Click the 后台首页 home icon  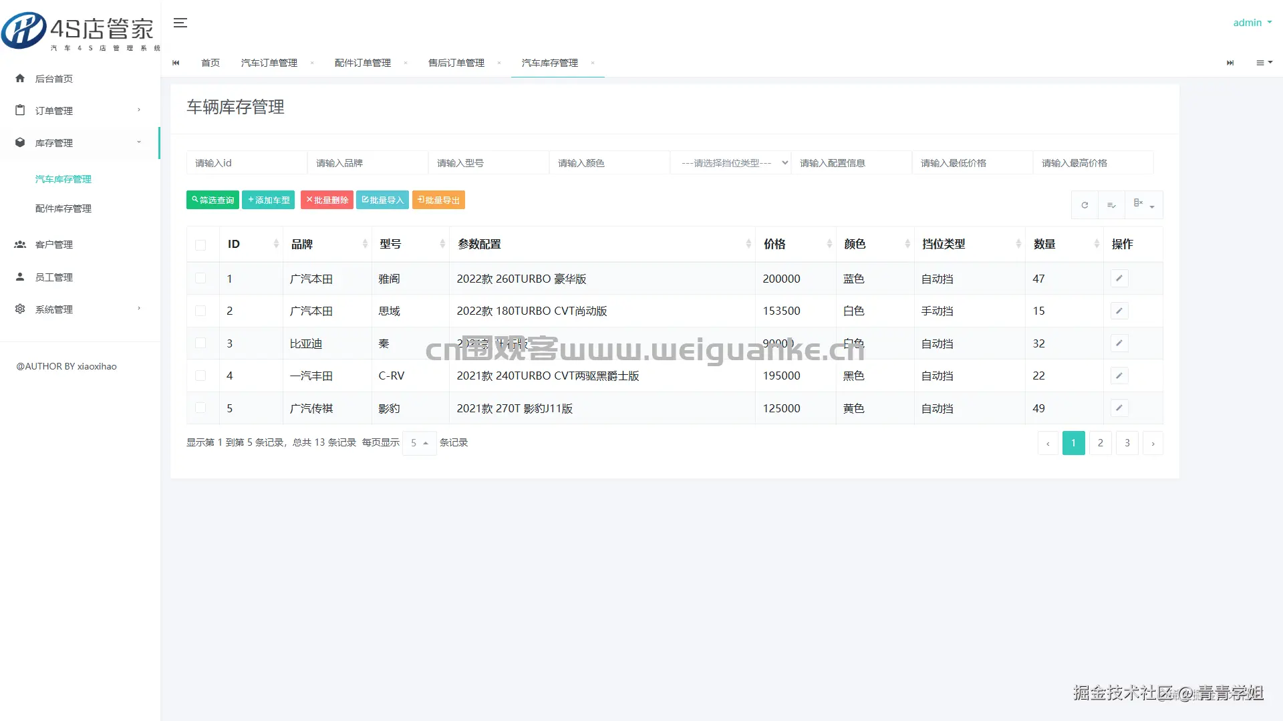(x=20, y=78)
